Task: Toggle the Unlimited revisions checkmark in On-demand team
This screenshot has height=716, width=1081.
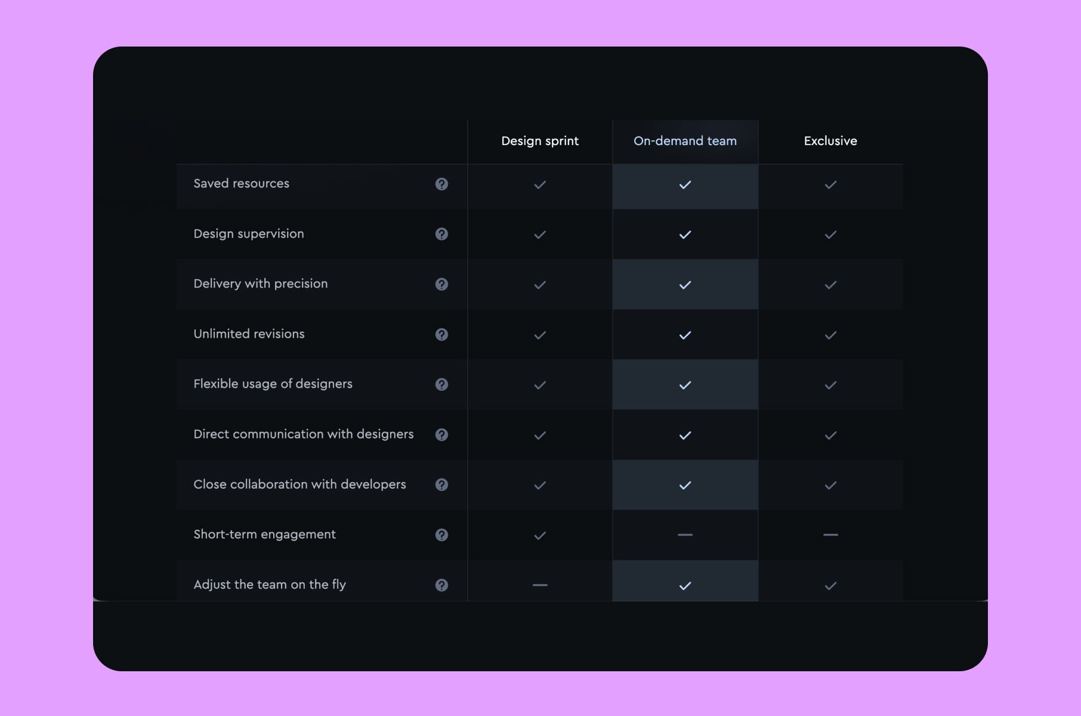Action: coord(685,335)
